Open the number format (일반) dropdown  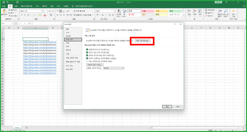click(x=113, y=11)
